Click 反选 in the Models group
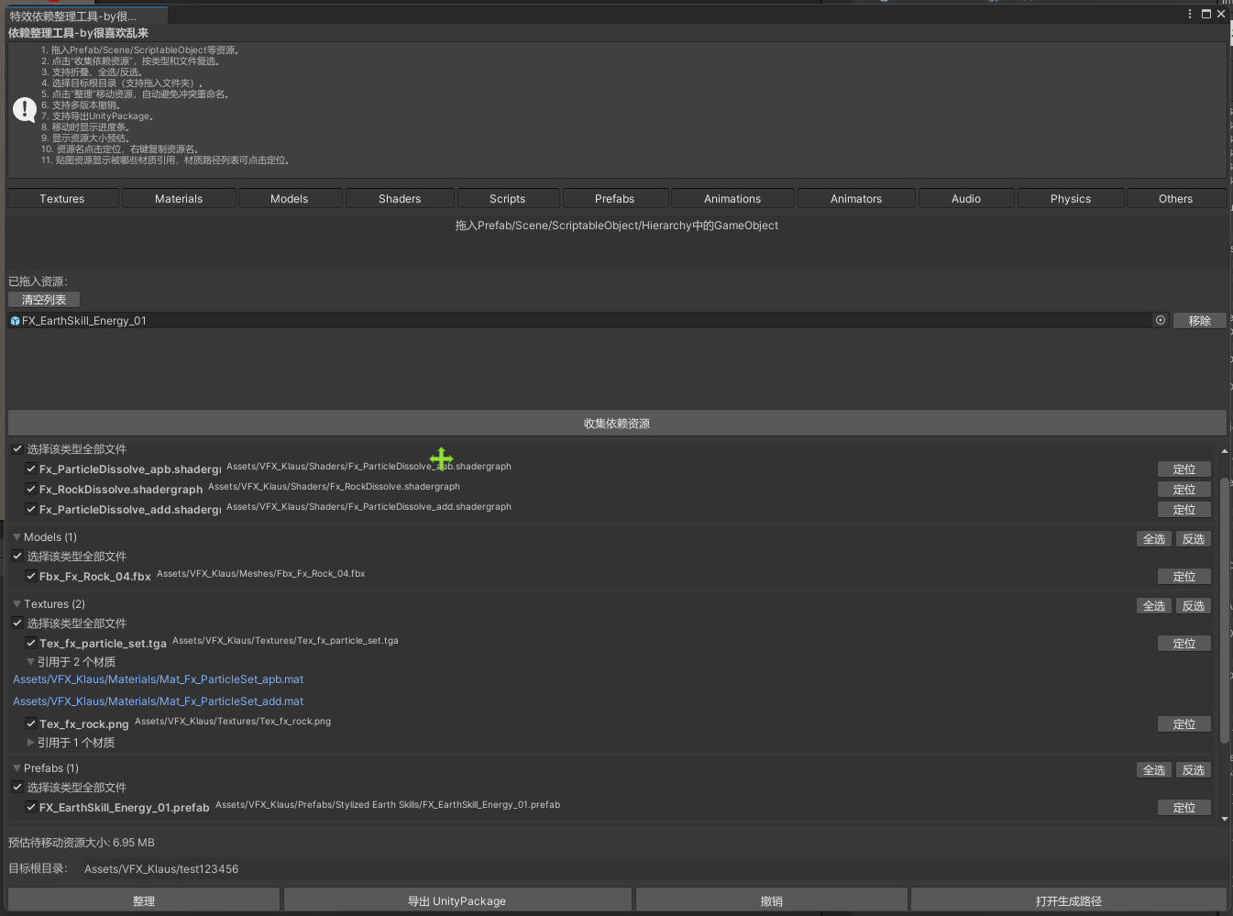Screen dimensions: 1233x916 click(x=1194, y=538)
